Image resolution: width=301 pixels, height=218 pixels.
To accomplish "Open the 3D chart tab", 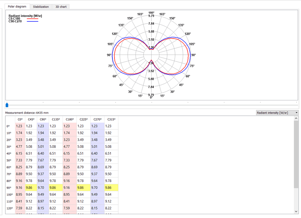I will (x=60, y=6).
